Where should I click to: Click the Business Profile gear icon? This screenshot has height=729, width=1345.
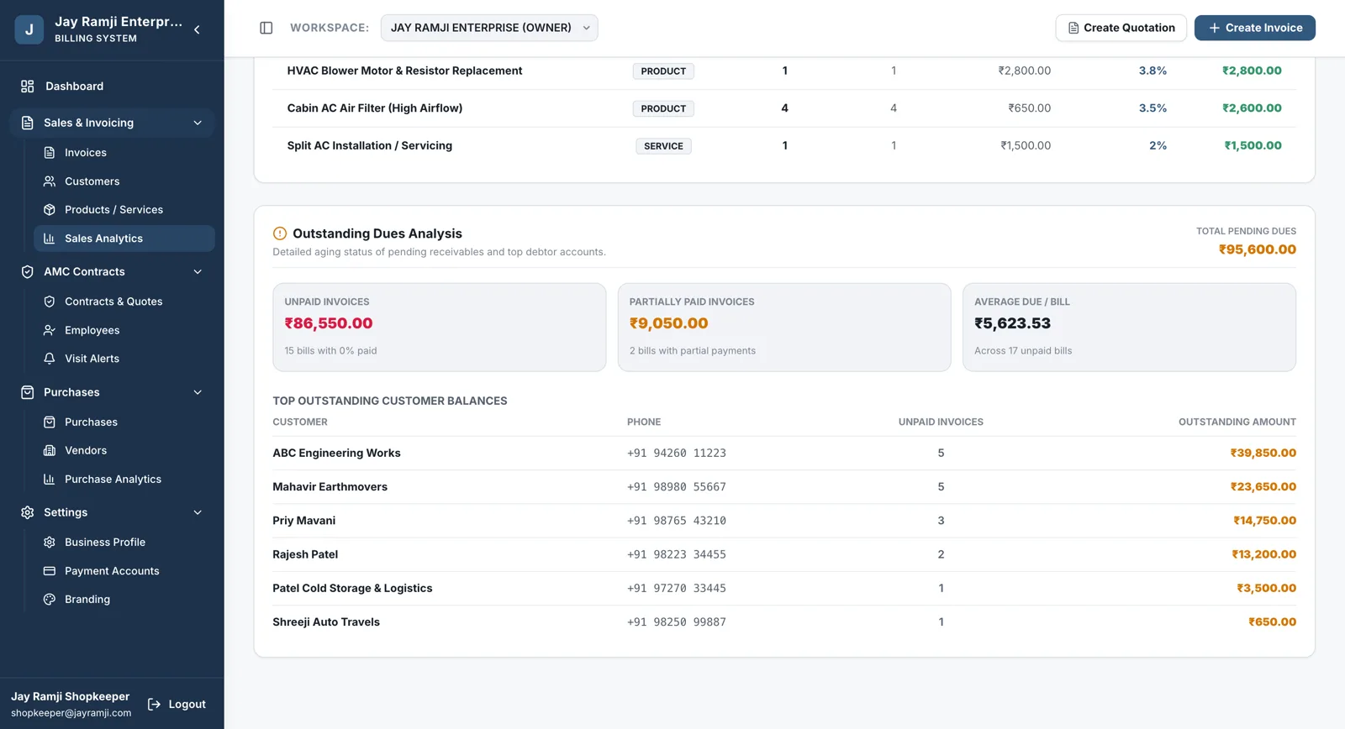(50, 543)
